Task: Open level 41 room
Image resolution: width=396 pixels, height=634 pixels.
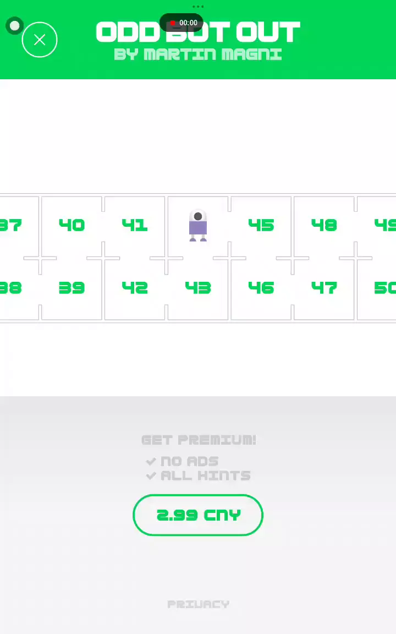Action: pyautogui.click(x=135, y=225)
